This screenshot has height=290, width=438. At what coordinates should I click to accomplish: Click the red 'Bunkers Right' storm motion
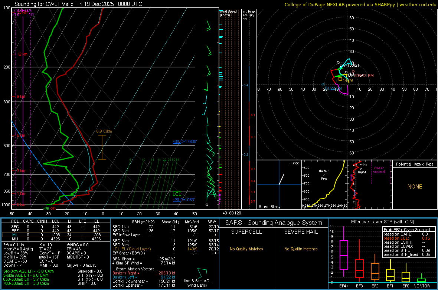(x=144, y=273)
